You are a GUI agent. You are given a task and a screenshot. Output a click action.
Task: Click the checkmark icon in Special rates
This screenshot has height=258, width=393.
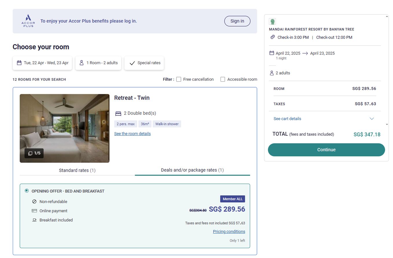tap(132, 63)
